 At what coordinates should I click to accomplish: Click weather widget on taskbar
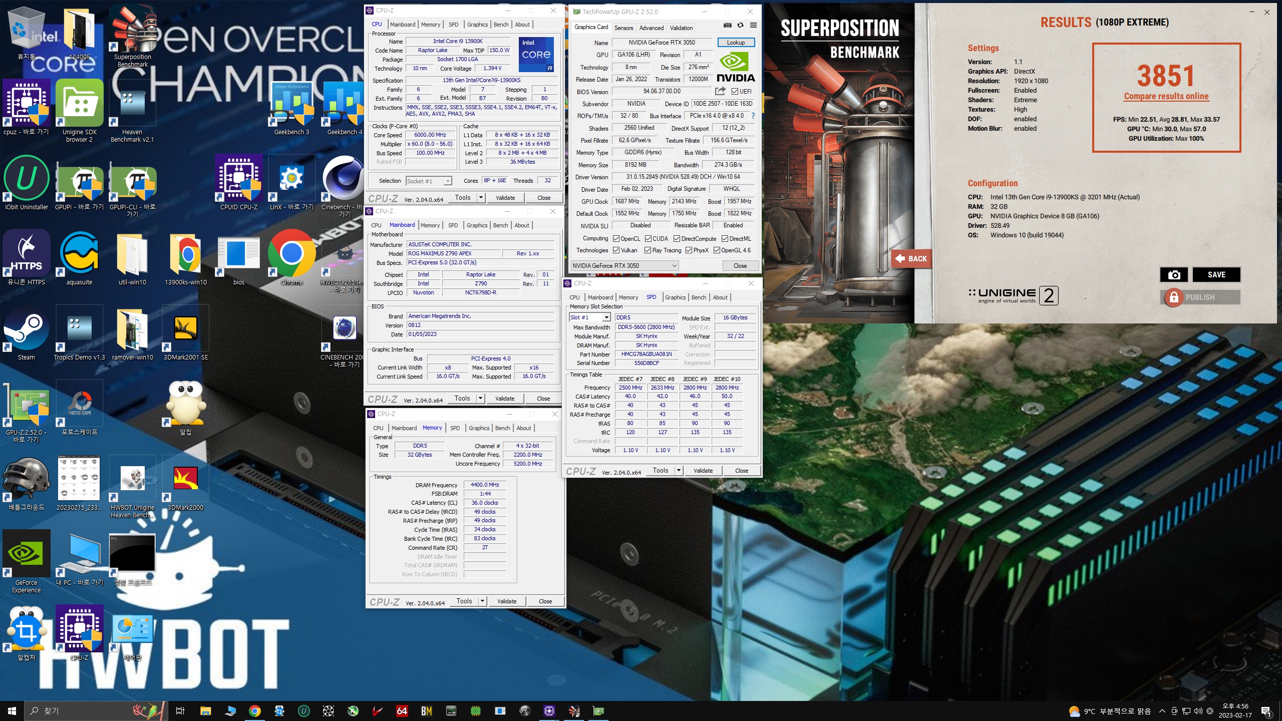1109,711
